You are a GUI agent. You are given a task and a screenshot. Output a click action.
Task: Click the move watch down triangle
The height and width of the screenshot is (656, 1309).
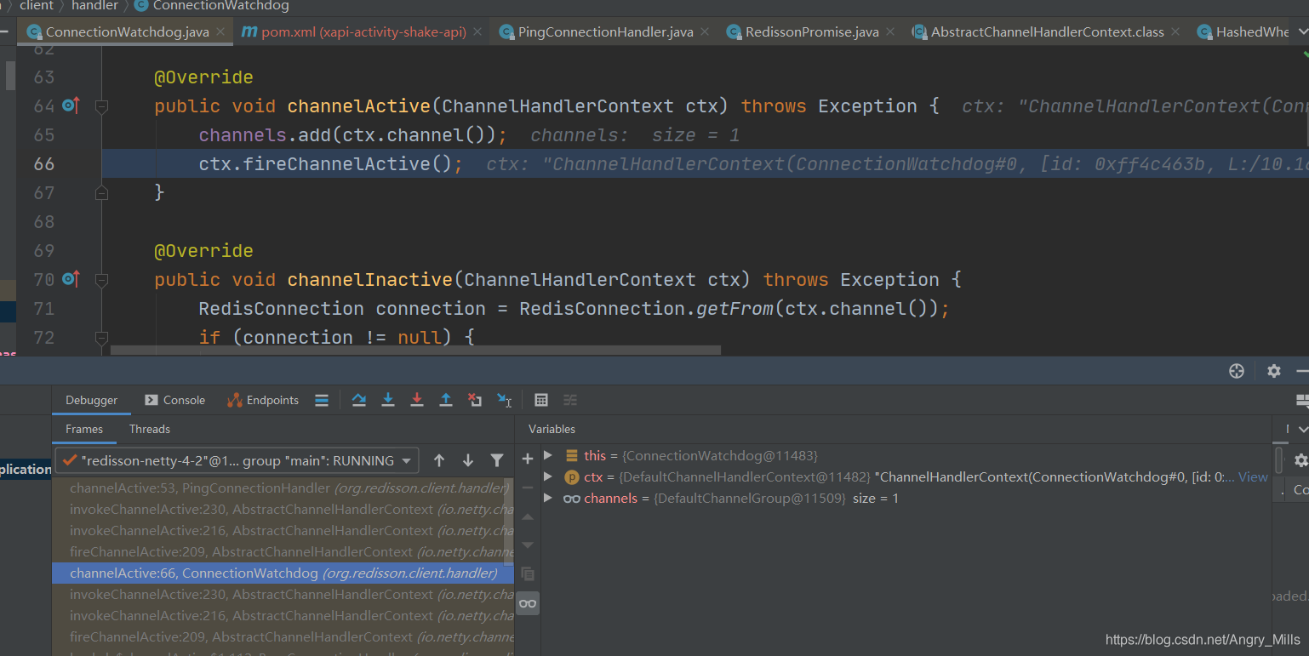click(x=528, y=545)
